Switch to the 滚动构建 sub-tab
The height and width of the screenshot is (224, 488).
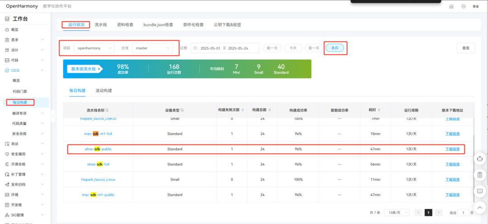104,90
